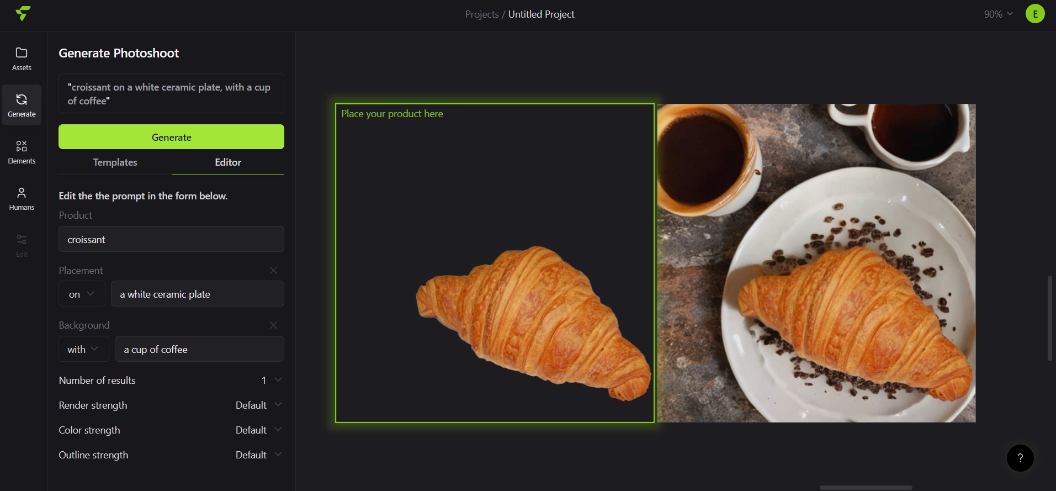Click the Placement label
Screen dimensions: 1056x491
[x=81, y=271]
